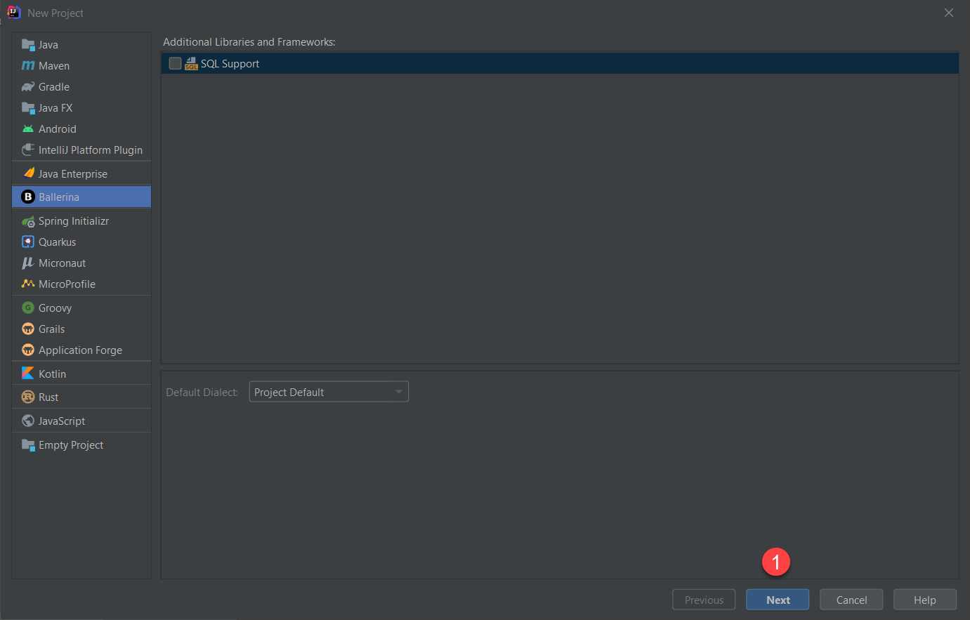Enable the SQL Support checkbox
The height and width of the screenshot is (620, 970).
pos(175,63)
